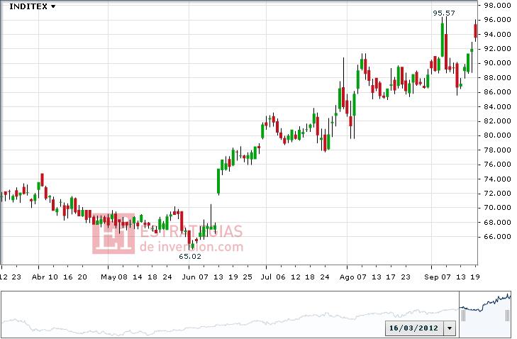Click the 76.000 price axis label

point(497,165)
